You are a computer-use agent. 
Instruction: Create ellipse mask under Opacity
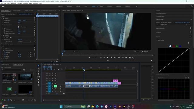[x=5, y=37]
